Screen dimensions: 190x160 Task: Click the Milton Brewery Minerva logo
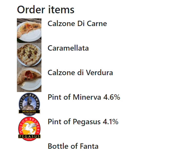29,104
